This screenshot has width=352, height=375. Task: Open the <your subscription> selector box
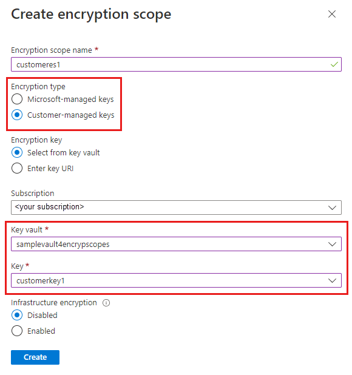176,208
